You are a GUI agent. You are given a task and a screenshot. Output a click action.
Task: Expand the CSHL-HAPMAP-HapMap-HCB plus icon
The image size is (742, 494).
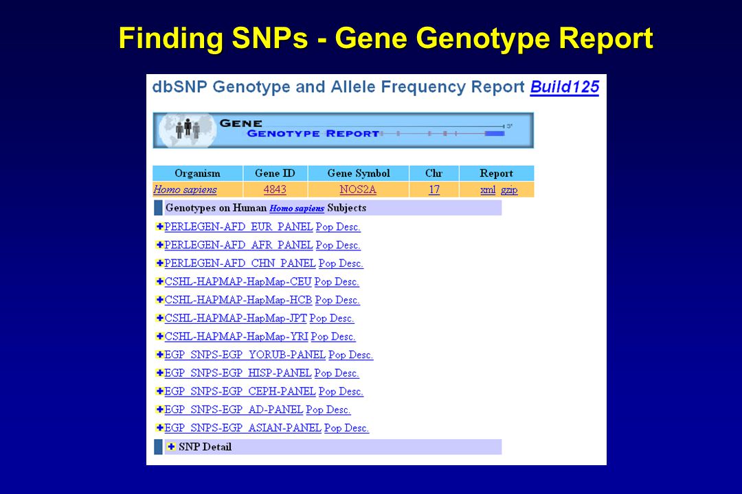point(159,300)
